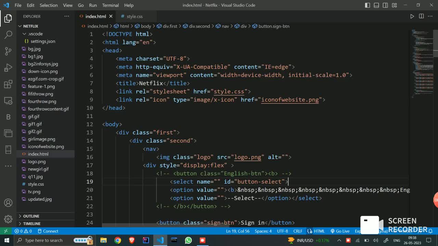Open the Manage settings gear
The image size is (438, 246).
(8, 219)
